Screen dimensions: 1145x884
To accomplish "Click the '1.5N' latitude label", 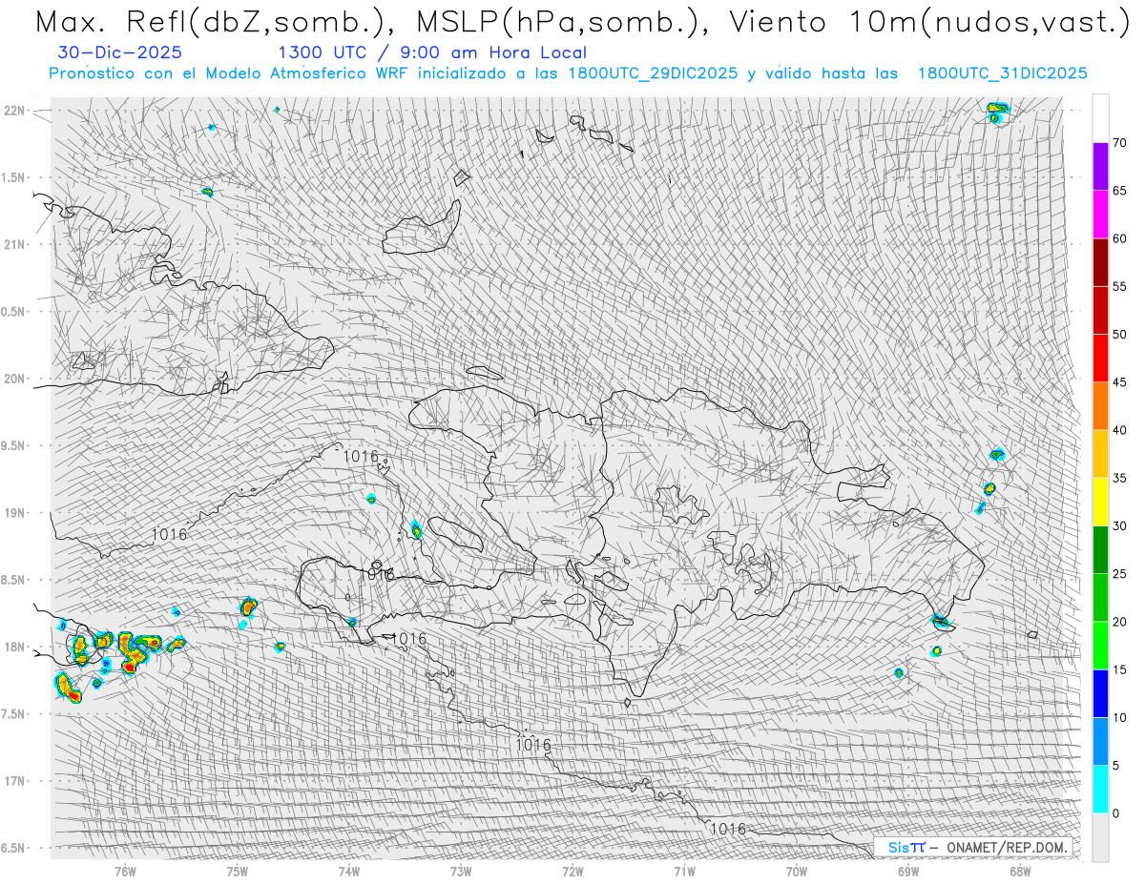I will tap(14, 177).
